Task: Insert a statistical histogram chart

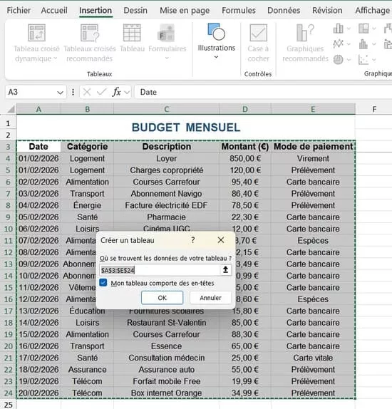Action: (x=363, y=44)
